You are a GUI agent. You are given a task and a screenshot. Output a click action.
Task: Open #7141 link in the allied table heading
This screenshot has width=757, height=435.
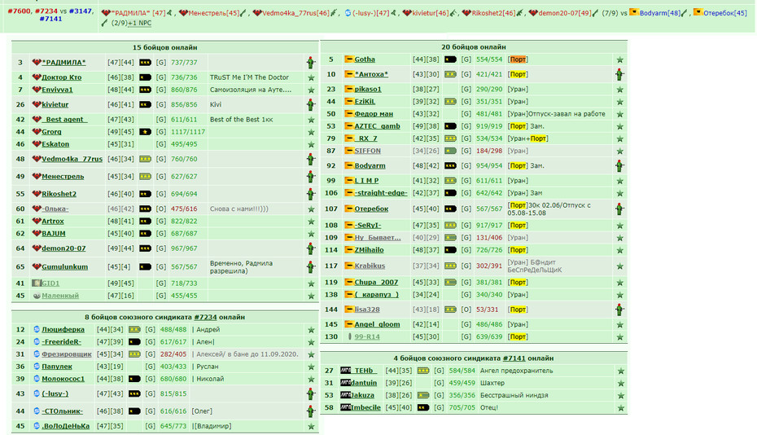514,358
